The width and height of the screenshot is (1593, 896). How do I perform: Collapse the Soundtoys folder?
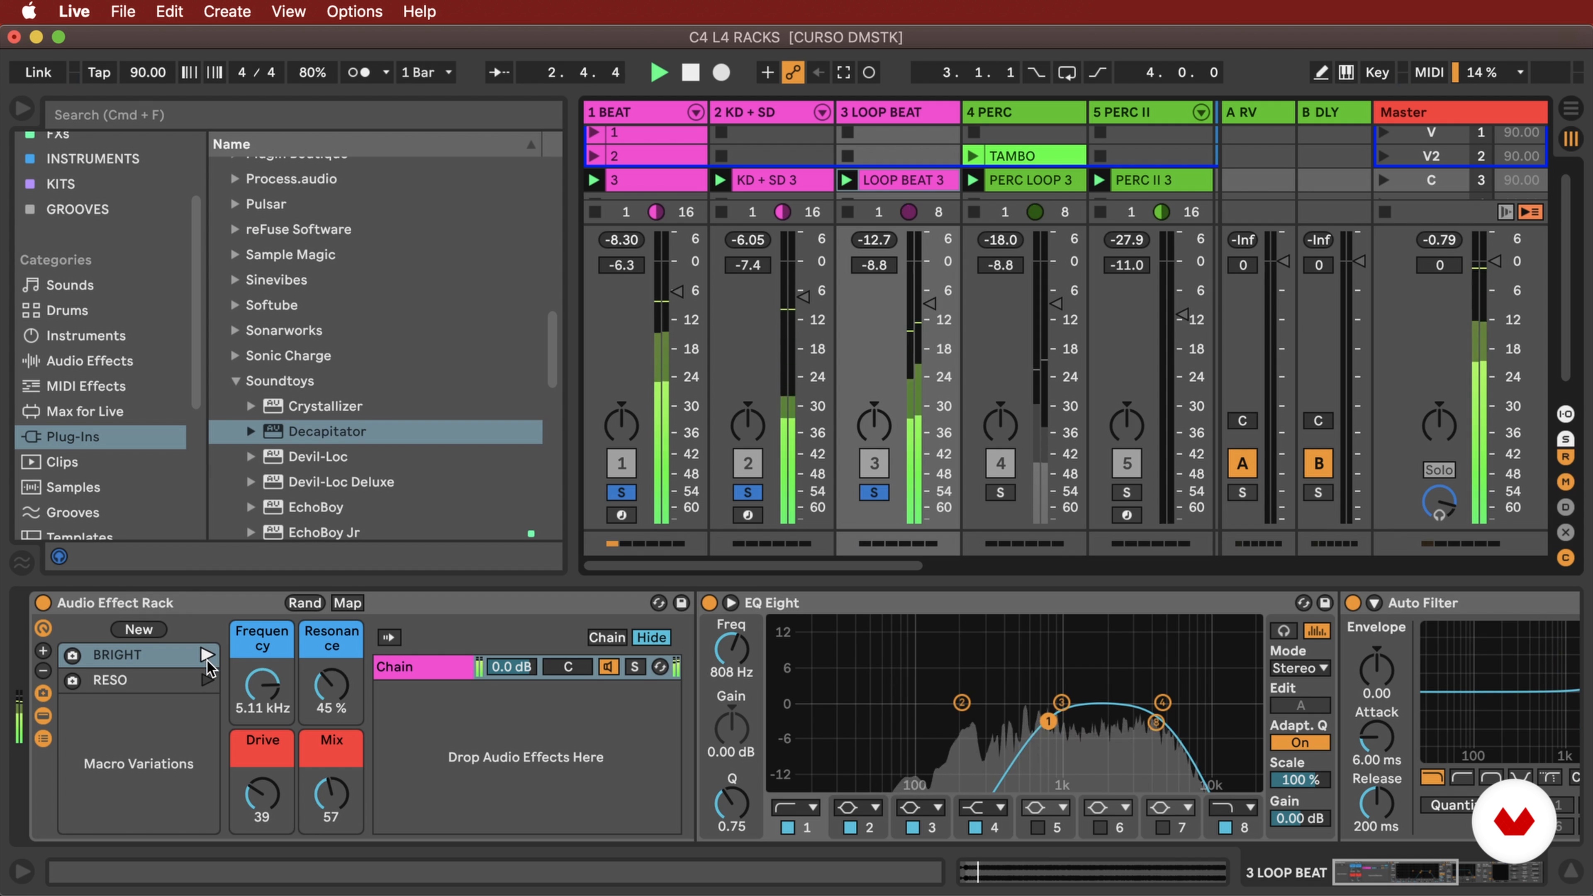(236, 381)
